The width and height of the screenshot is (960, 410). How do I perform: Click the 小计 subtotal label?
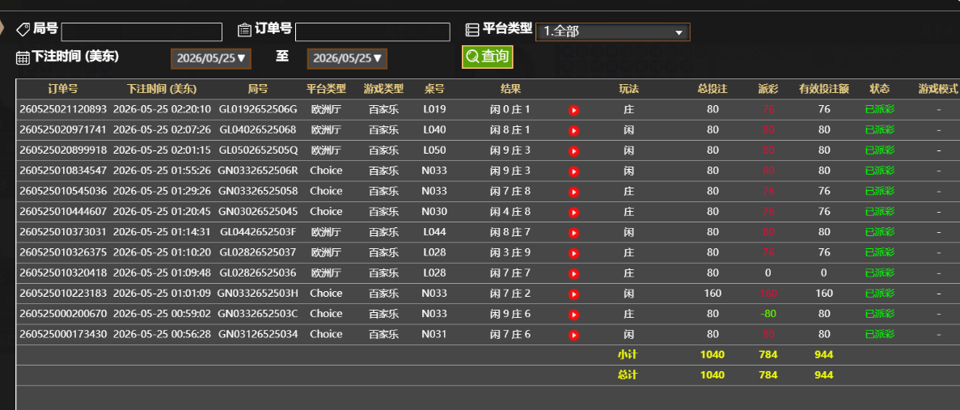[x=628, y=354]
